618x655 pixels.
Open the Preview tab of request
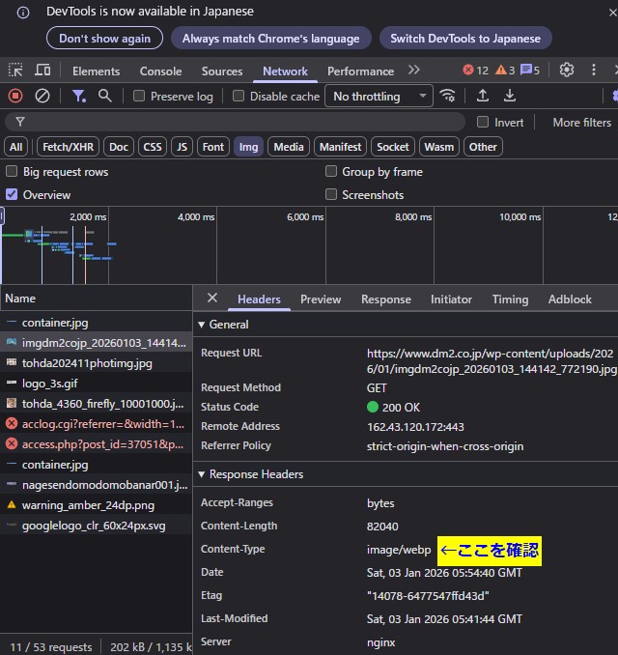click(321, 299)
